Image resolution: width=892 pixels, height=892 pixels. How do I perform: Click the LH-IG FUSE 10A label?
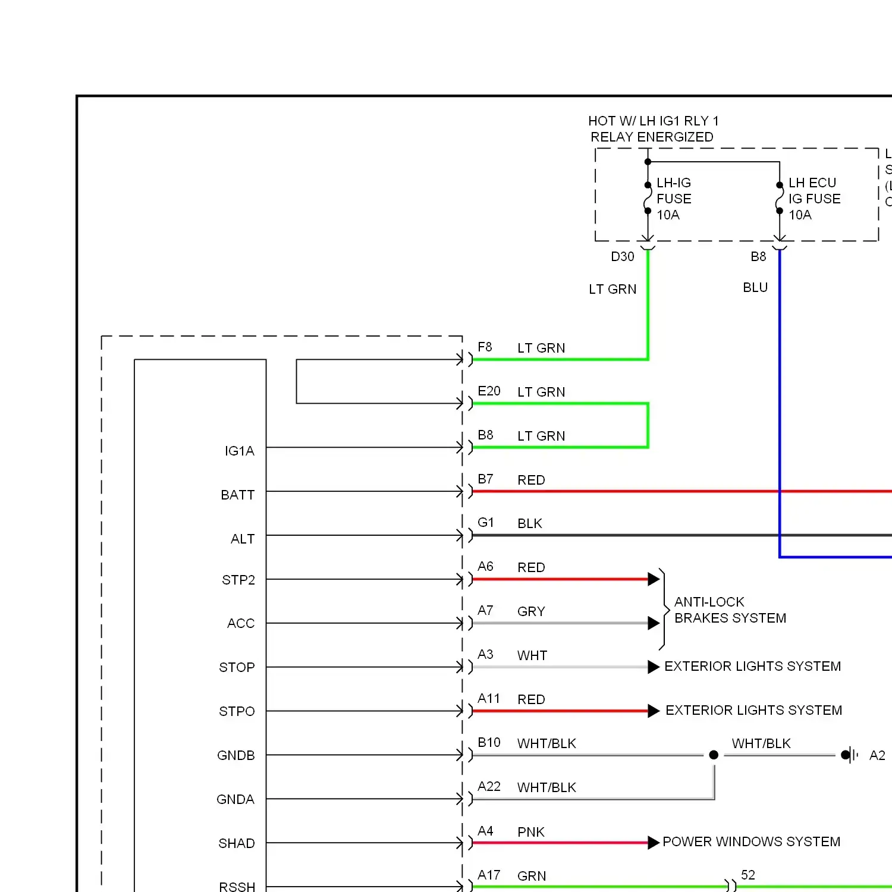click(674, 199)
